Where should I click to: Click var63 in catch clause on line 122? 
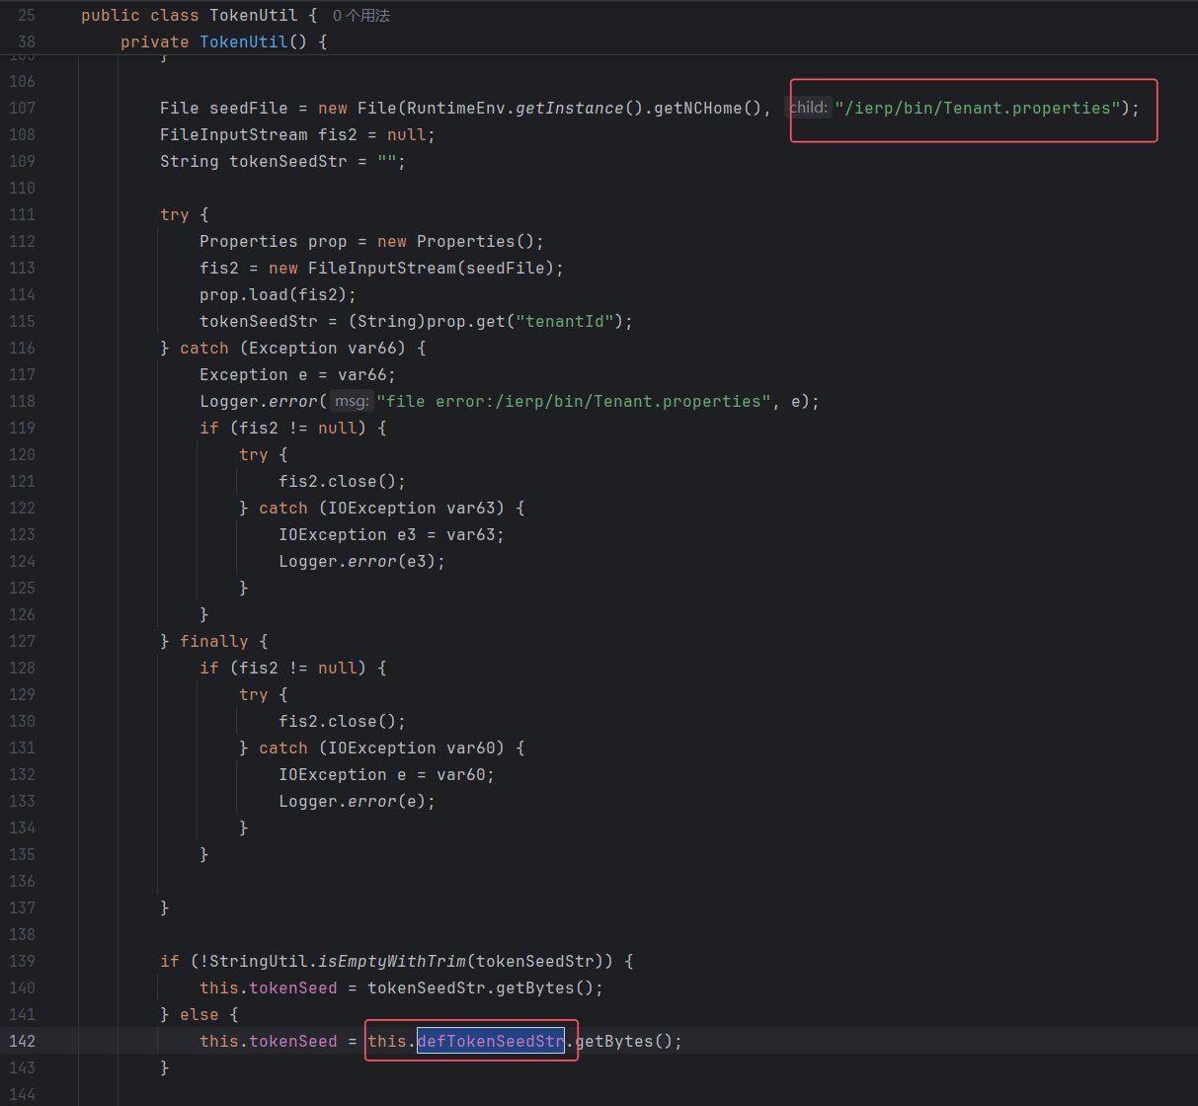point(470,508)
